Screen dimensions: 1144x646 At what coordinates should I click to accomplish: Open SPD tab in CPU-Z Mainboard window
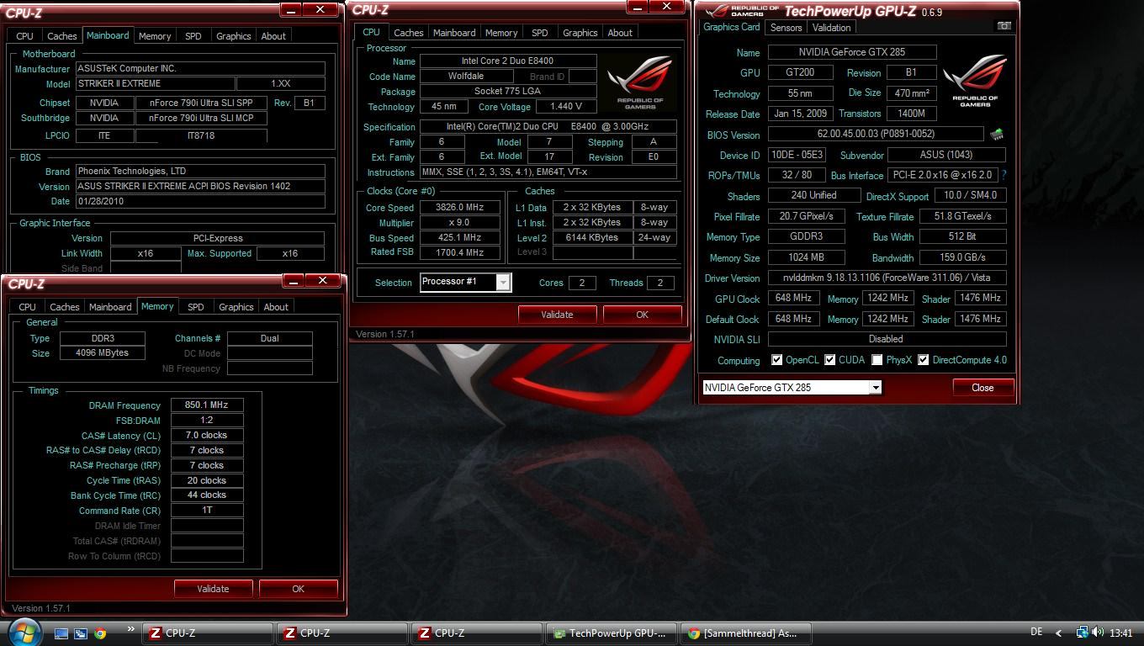[193, 36]
